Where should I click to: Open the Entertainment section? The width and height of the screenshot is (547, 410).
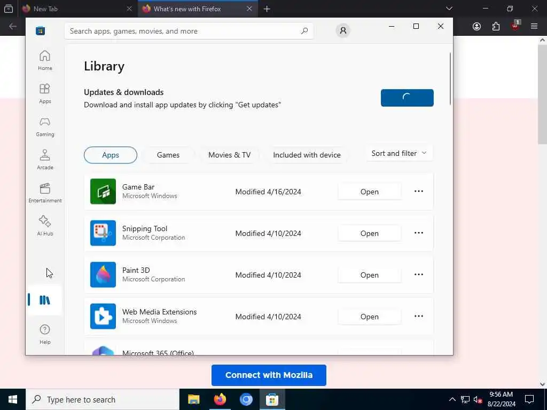45,193
